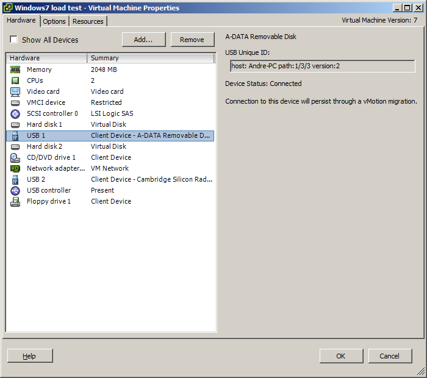Click the dialog resize grip corner
The image size is (427, 378).
[x=421, y=371]
